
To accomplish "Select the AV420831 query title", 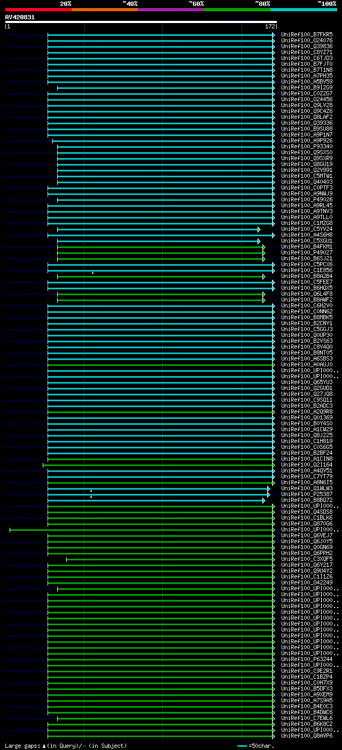I will coord(20,17).
